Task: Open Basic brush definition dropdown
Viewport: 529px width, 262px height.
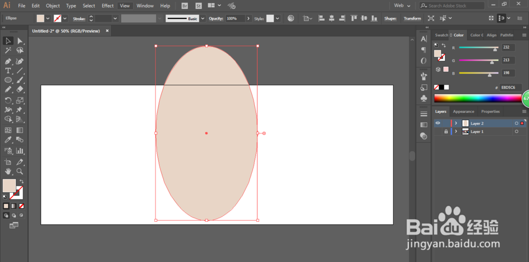Action: 203,19
